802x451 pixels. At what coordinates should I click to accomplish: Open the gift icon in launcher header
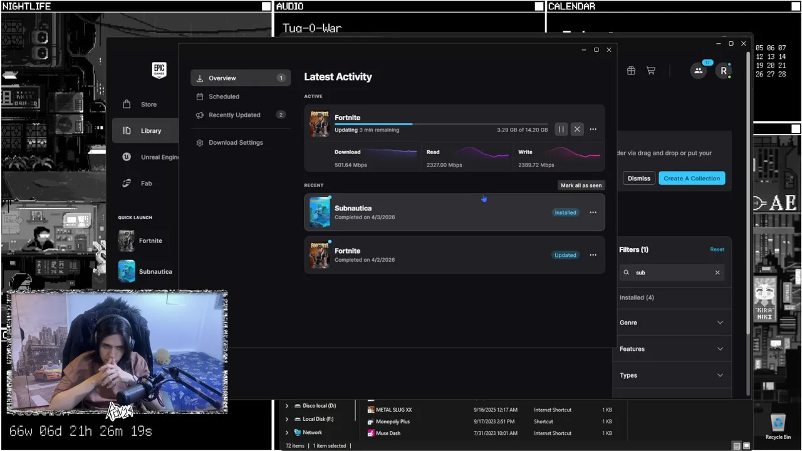pos(631,71)
